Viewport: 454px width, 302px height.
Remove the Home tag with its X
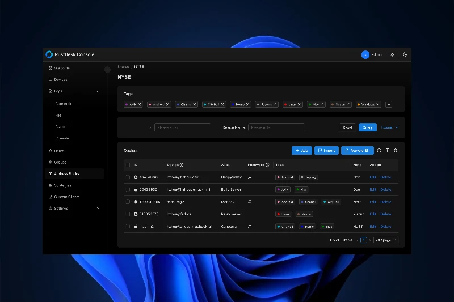click(247, 104)
